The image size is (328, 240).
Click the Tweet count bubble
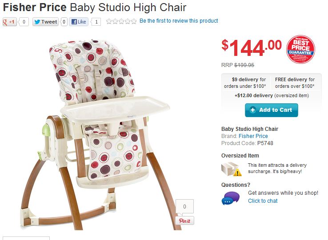coord(64,22)
